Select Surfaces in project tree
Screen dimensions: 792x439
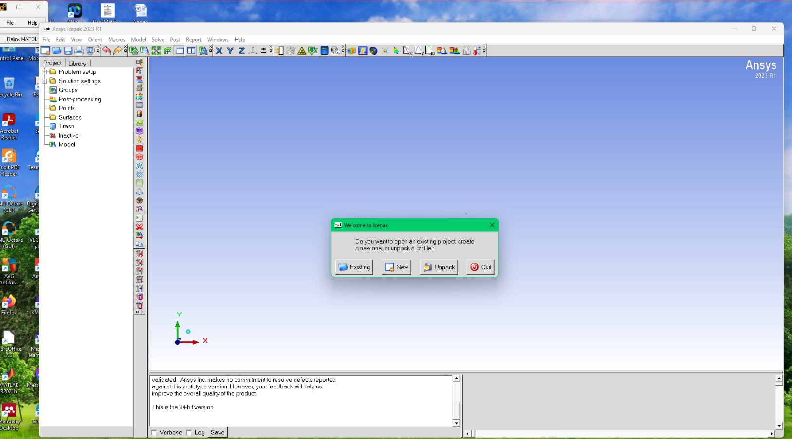[x=70, y=117]
